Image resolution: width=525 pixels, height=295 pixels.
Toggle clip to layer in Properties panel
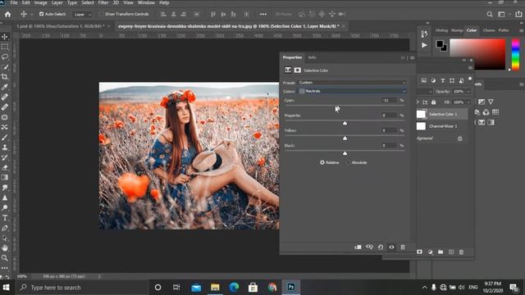[358, 247]
